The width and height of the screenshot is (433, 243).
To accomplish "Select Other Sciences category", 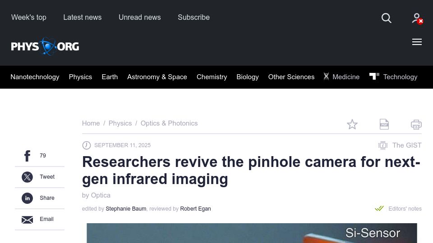I will [x=291, y=77].
